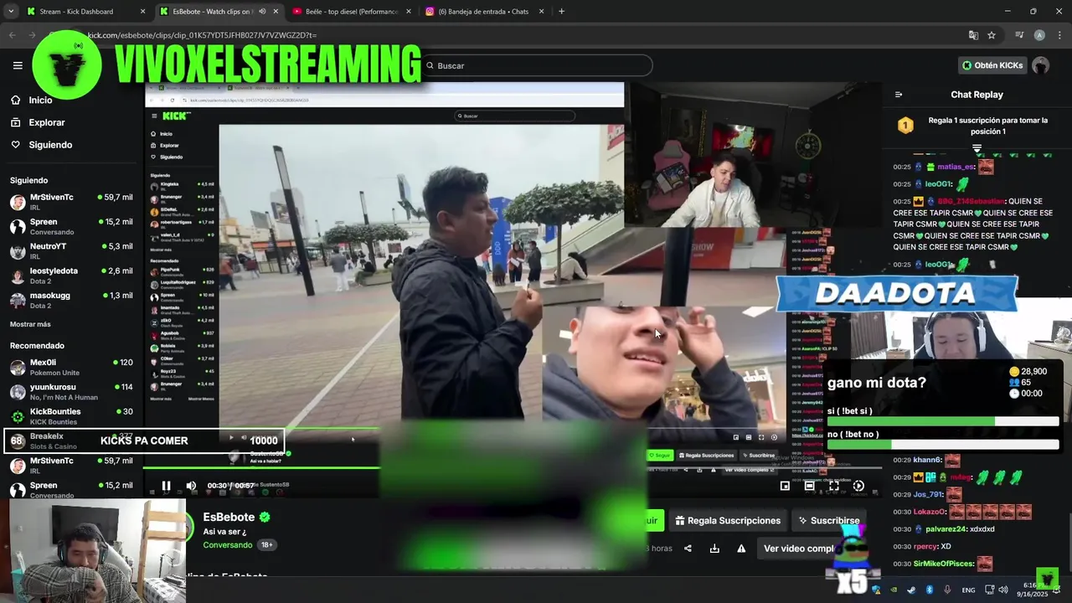
Task: Click the browser address bar URL
Action: pyautogui.click(x=201, y=35)
